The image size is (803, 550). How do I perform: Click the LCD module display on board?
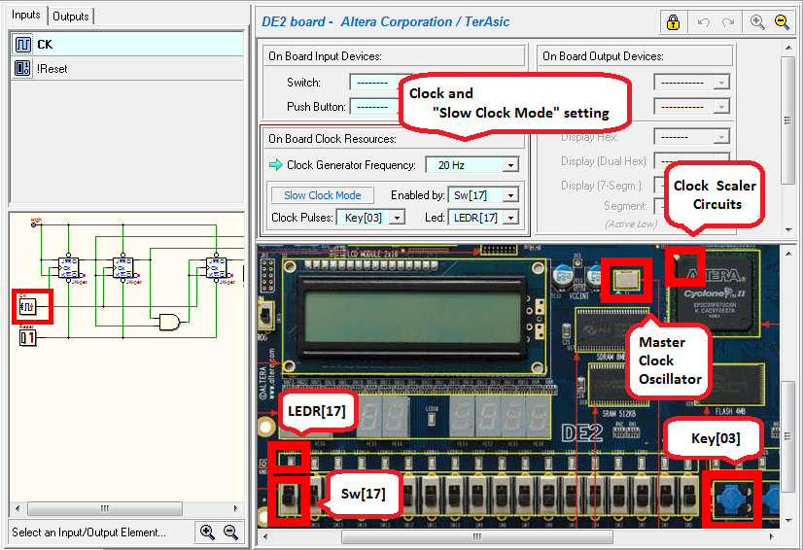tap(414, 317)
